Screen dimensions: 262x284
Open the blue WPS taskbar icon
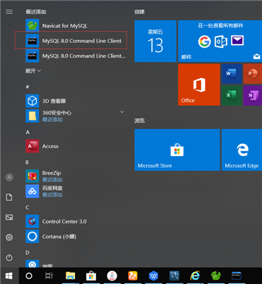tap(153, 276)
